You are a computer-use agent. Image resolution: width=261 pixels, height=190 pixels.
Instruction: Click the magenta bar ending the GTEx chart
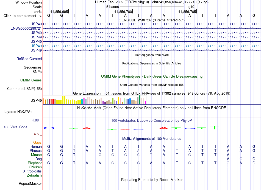pyautogui.click(x=146, y=103)
